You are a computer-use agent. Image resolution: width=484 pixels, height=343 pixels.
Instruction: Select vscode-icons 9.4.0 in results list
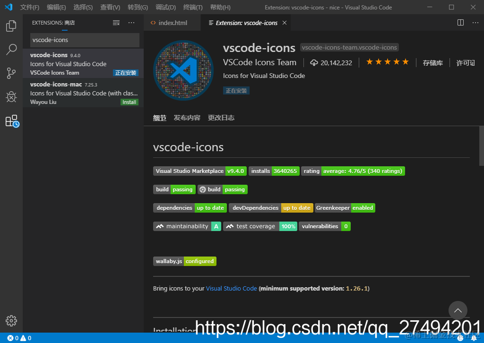83,63
